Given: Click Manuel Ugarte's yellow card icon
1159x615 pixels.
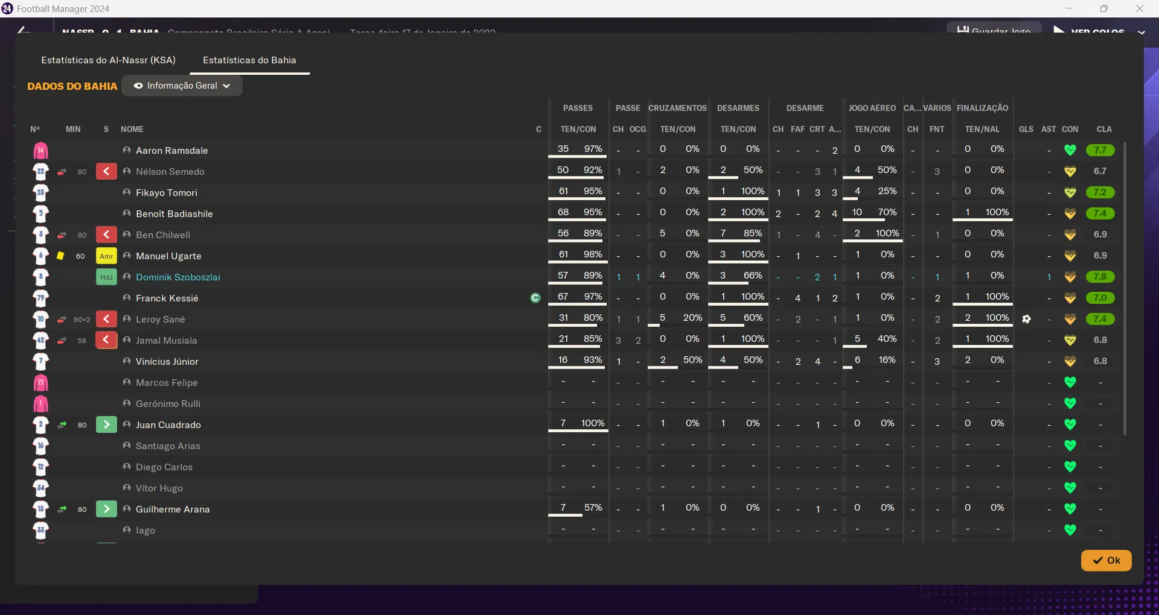Looking at the screenshot, I should click(60, 256).
